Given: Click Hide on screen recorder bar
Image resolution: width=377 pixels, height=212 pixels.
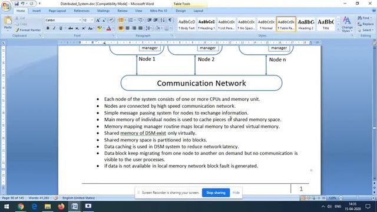Looking at the screenshot, I should 236,193.
